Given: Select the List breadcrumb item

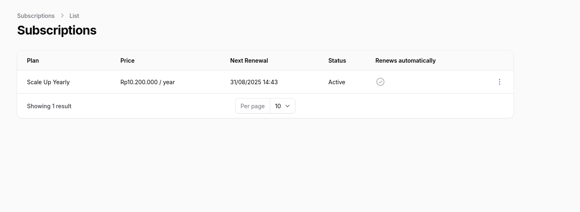Looking at the screenshot, I should pos(74,15).
